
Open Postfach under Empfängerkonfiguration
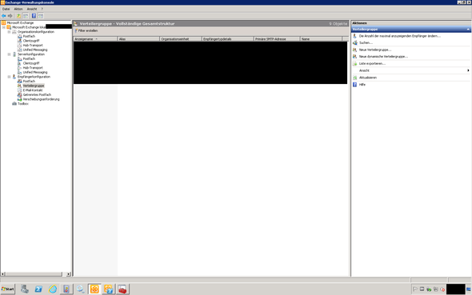click(29, 82)
